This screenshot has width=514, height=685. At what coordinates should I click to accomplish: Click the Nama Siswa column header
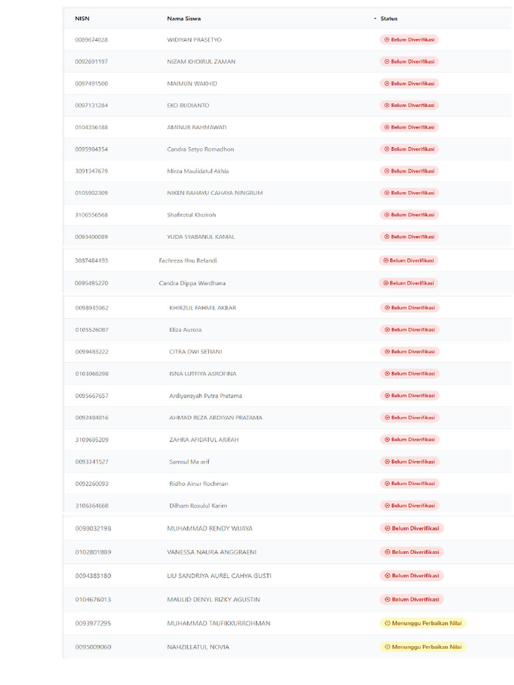pyautogui.click(x=184, y=19)
